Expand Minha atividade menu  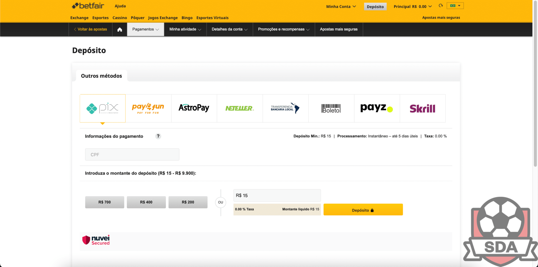pos(185,29)
